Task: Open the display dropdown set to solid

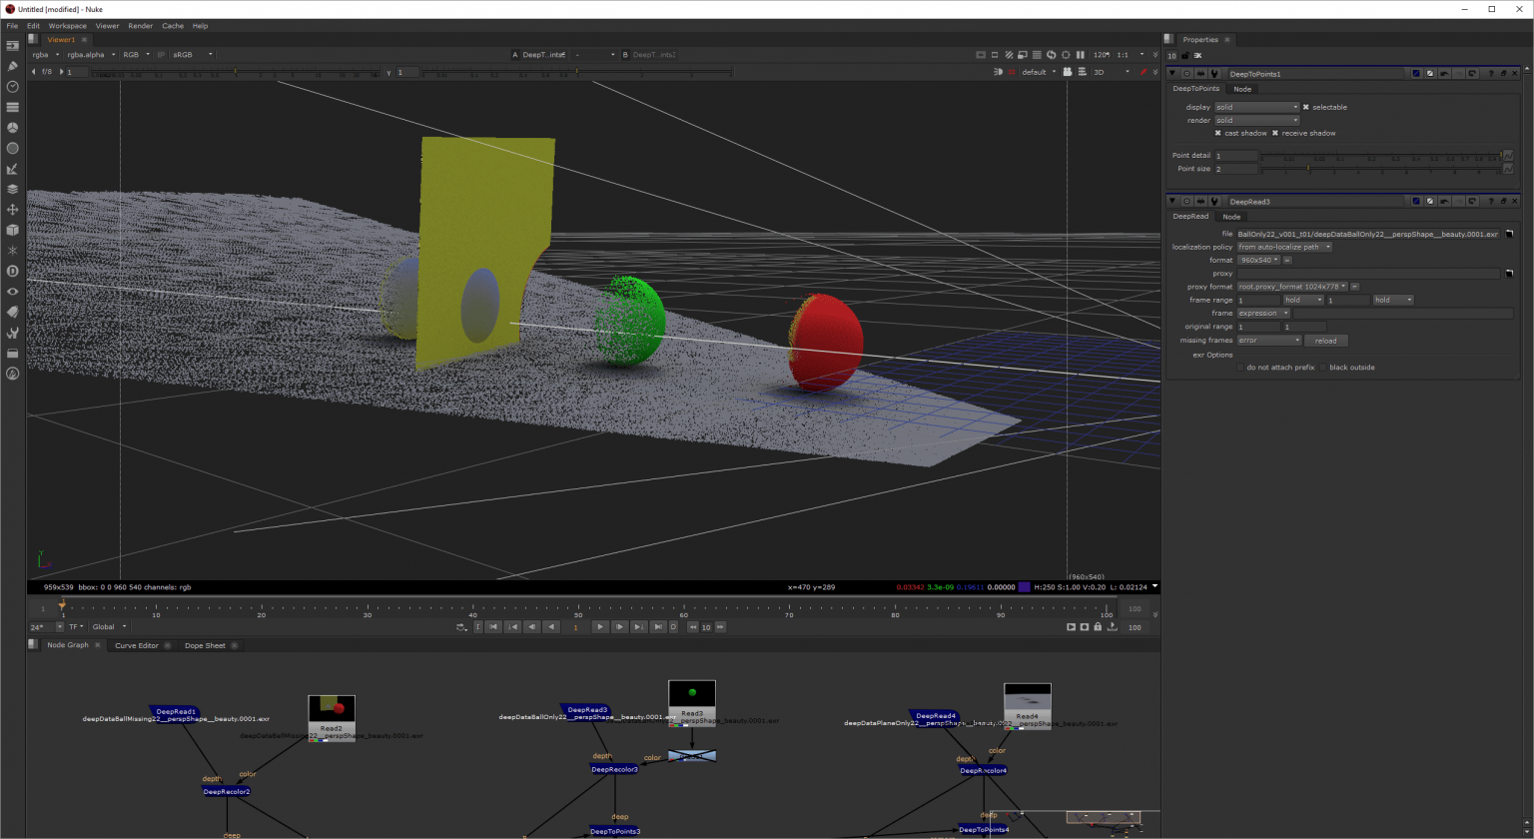Action: click(1256, 107)
